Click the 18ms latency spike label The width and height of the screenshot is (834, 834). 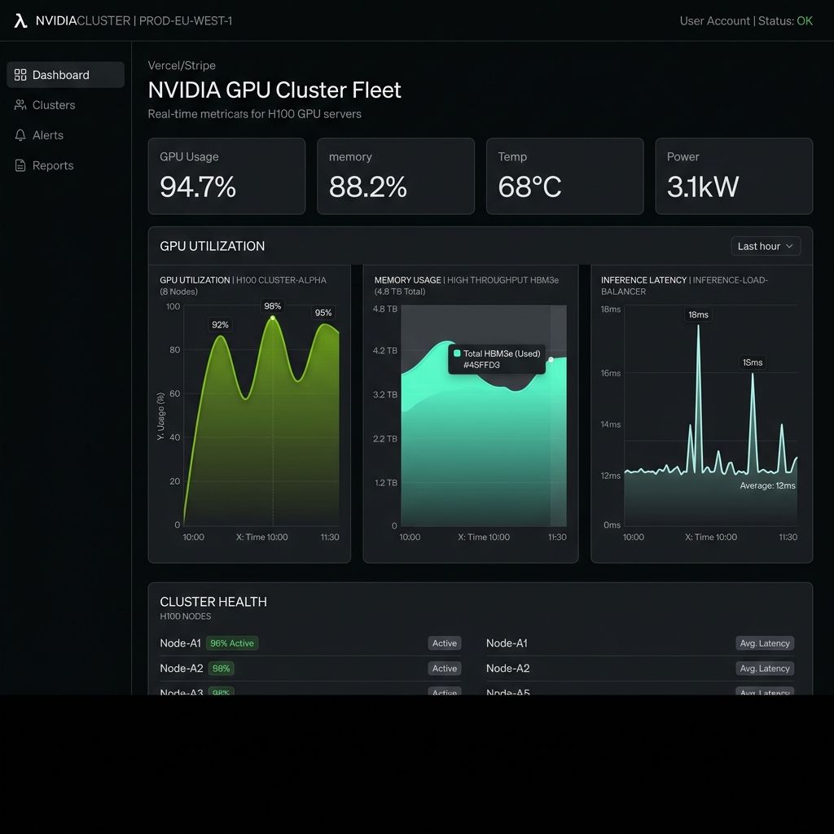click(698, 315)
